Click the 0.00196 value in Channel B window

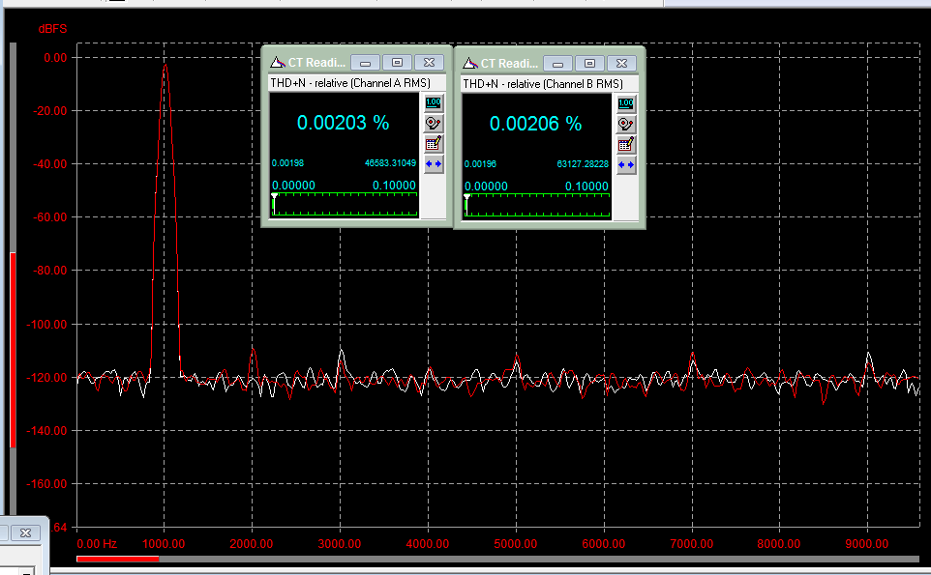(x=480, y=164)
